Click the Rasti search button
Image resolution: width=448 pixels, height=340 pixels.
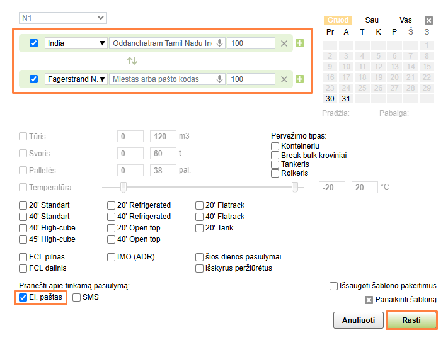point(411,320)
